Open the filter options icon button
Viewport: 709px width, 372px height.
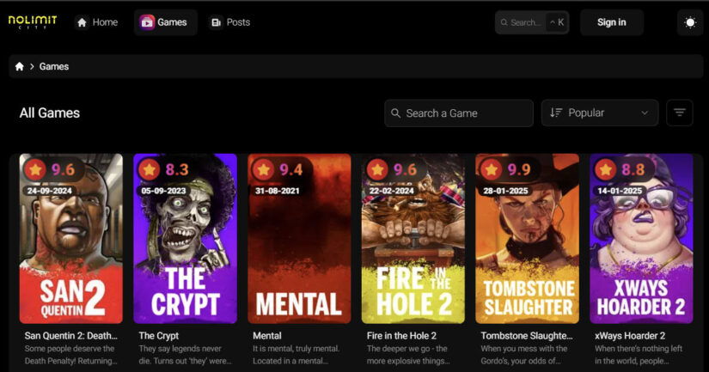679,113
